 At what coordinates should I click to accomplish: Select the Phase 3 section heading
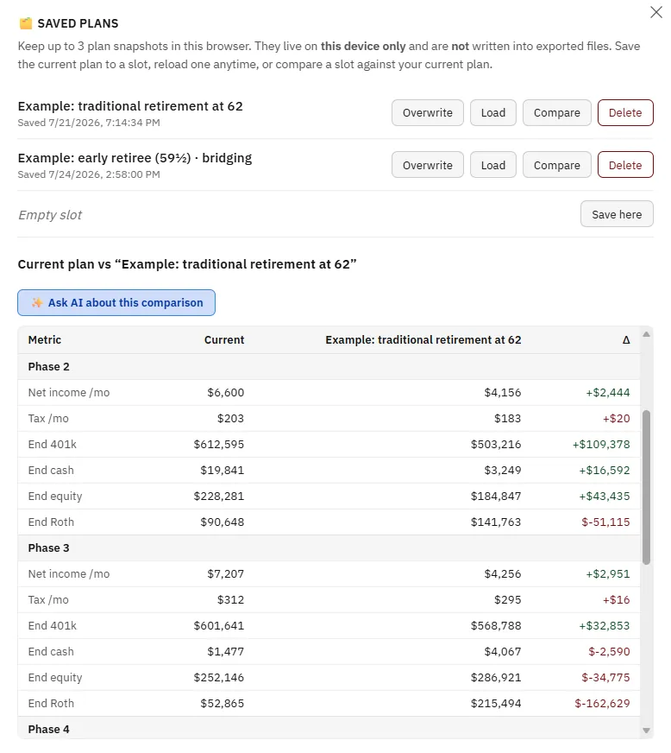click(48, 548)
